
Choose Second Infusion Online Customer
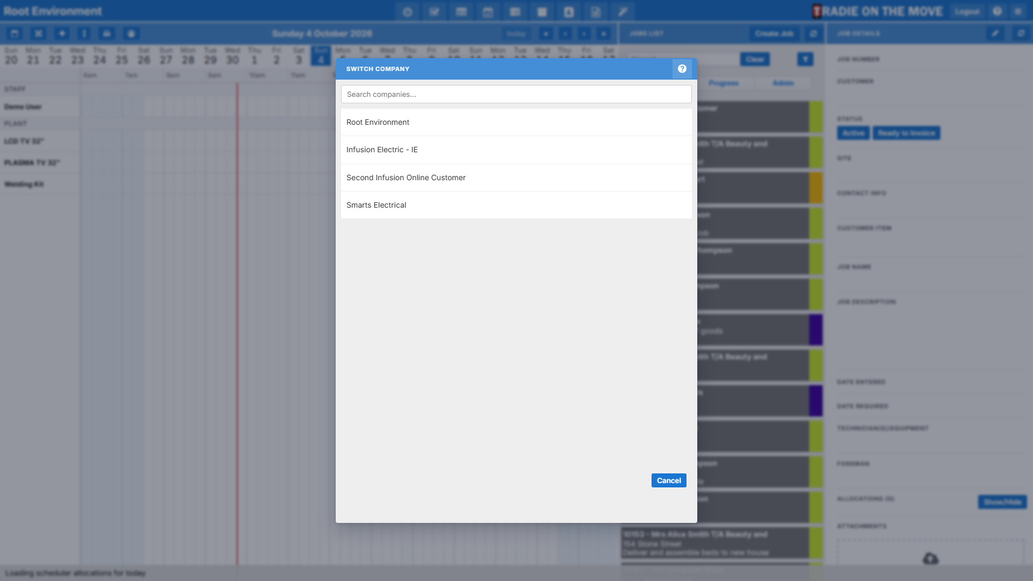coord(516,178)
